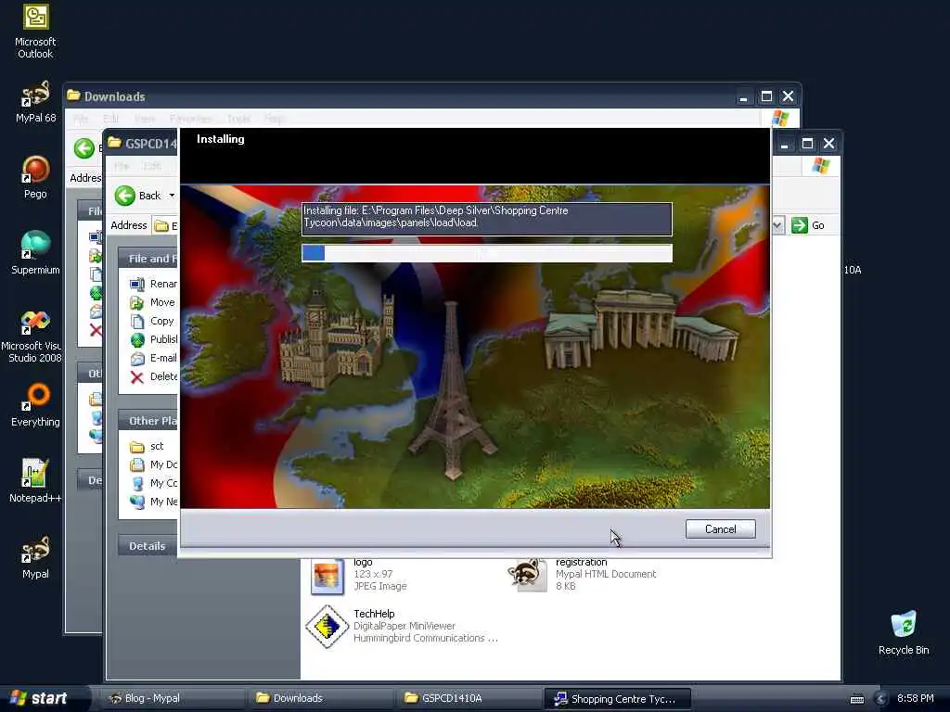
Task: Click the GSPCD window address field
Action: pyautogui.click(x=165, y=226)
